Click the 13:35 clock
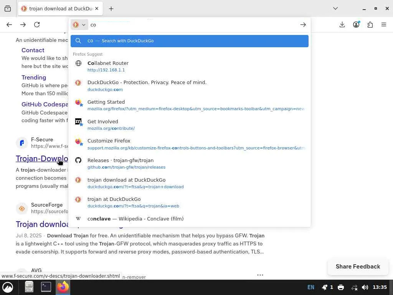The height and width of the screenshot is (295, 393). 380,287
